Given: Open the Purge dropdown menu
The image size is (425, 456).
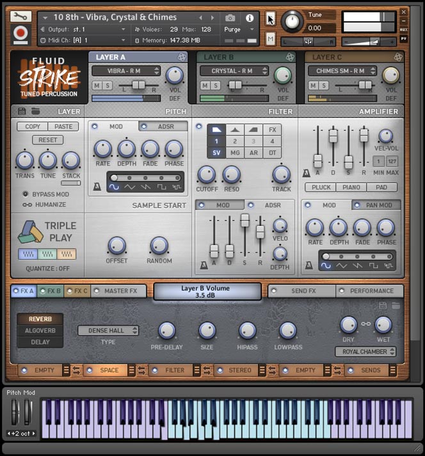Looking at the screenshot, I should pos(239,29).
